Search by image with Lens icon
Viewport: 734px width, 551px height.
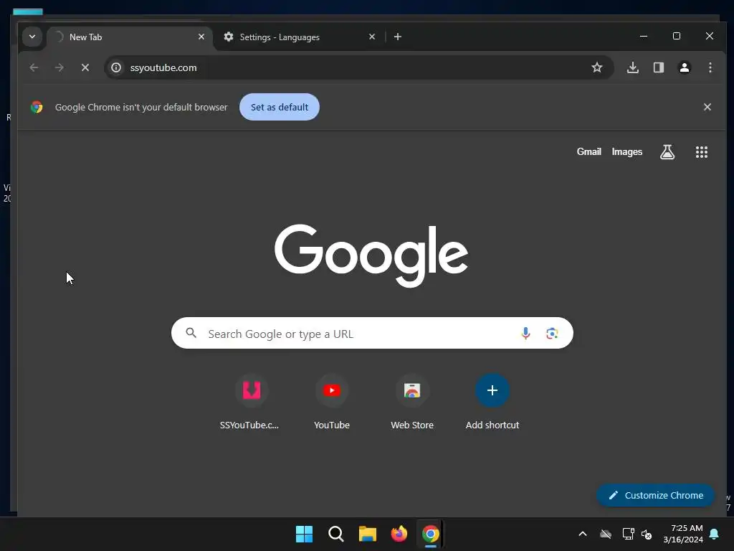click(552, 333)
